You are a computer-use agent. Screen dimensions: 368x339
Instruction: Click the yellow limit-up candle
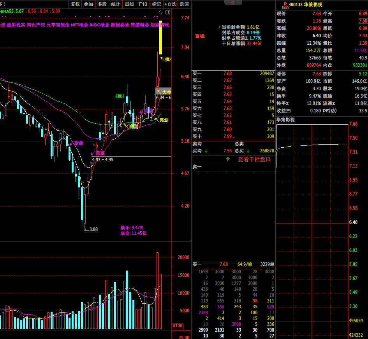click(x=160, y=37)
